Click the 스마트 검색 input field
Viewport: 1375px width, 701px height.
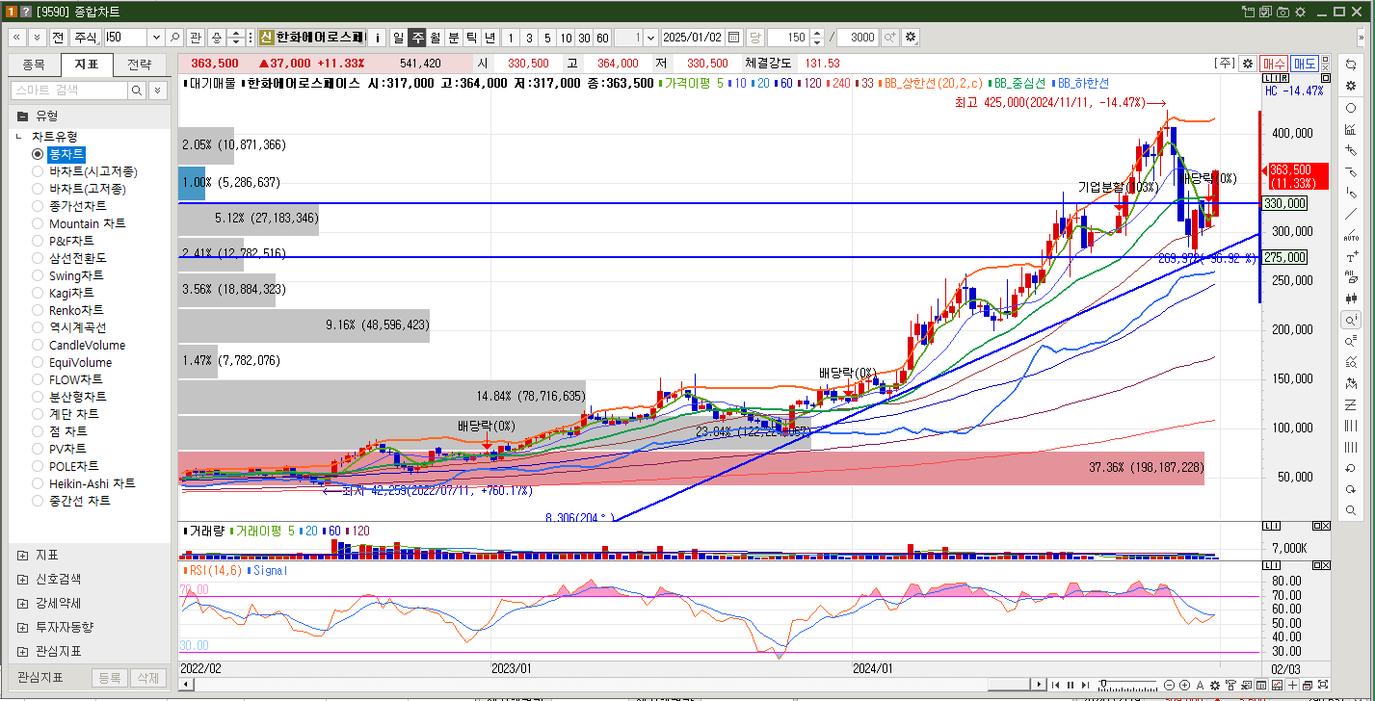(68, 91)
